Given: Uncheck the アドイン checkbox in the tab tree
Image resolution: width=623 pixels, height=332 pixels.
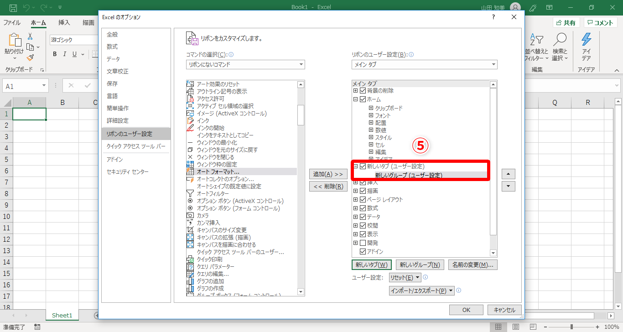Looking at the screenshot, I should pyautogui.click(x=363, y=252).
